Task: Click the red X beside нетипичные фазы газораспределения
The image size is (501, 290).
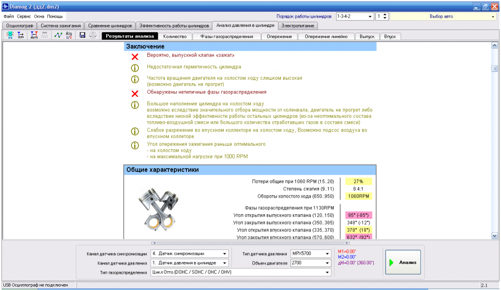Action: [135, 93]
